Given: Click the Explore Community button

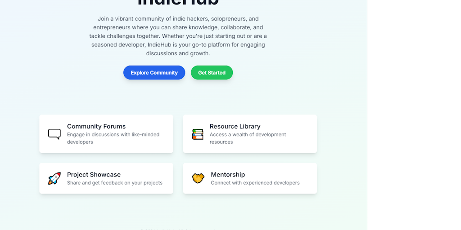Looking at the screenshot, I should [154, 72].
